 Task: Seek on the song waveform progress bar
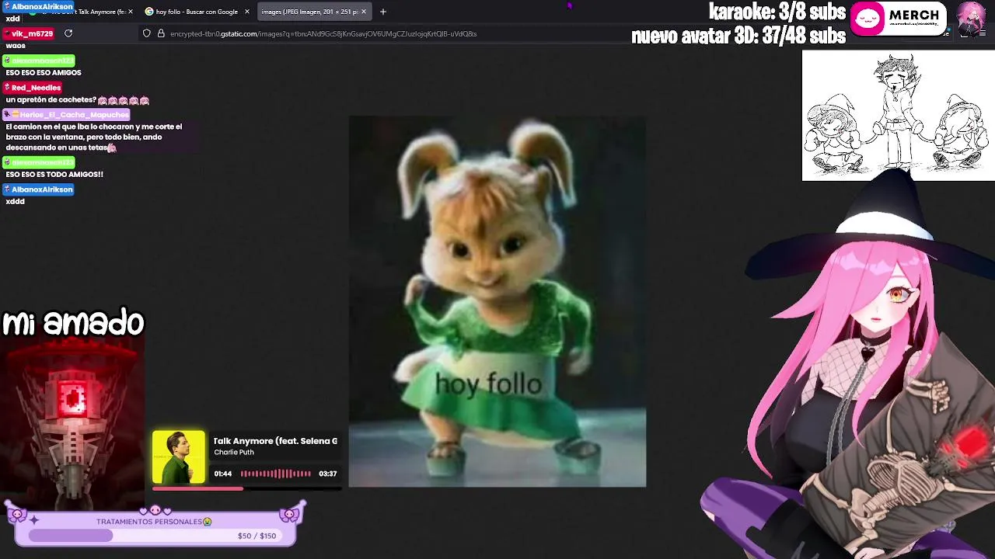pos(275,474)
